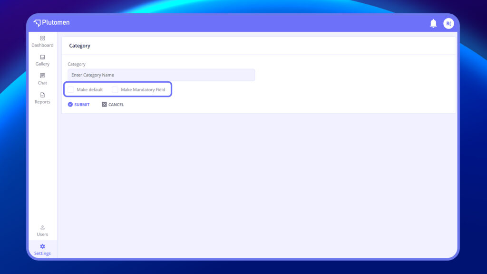Enable the Make Mandatory Field checkbox
The height and width of the screenshot is (274, 487).
[115, 89]
